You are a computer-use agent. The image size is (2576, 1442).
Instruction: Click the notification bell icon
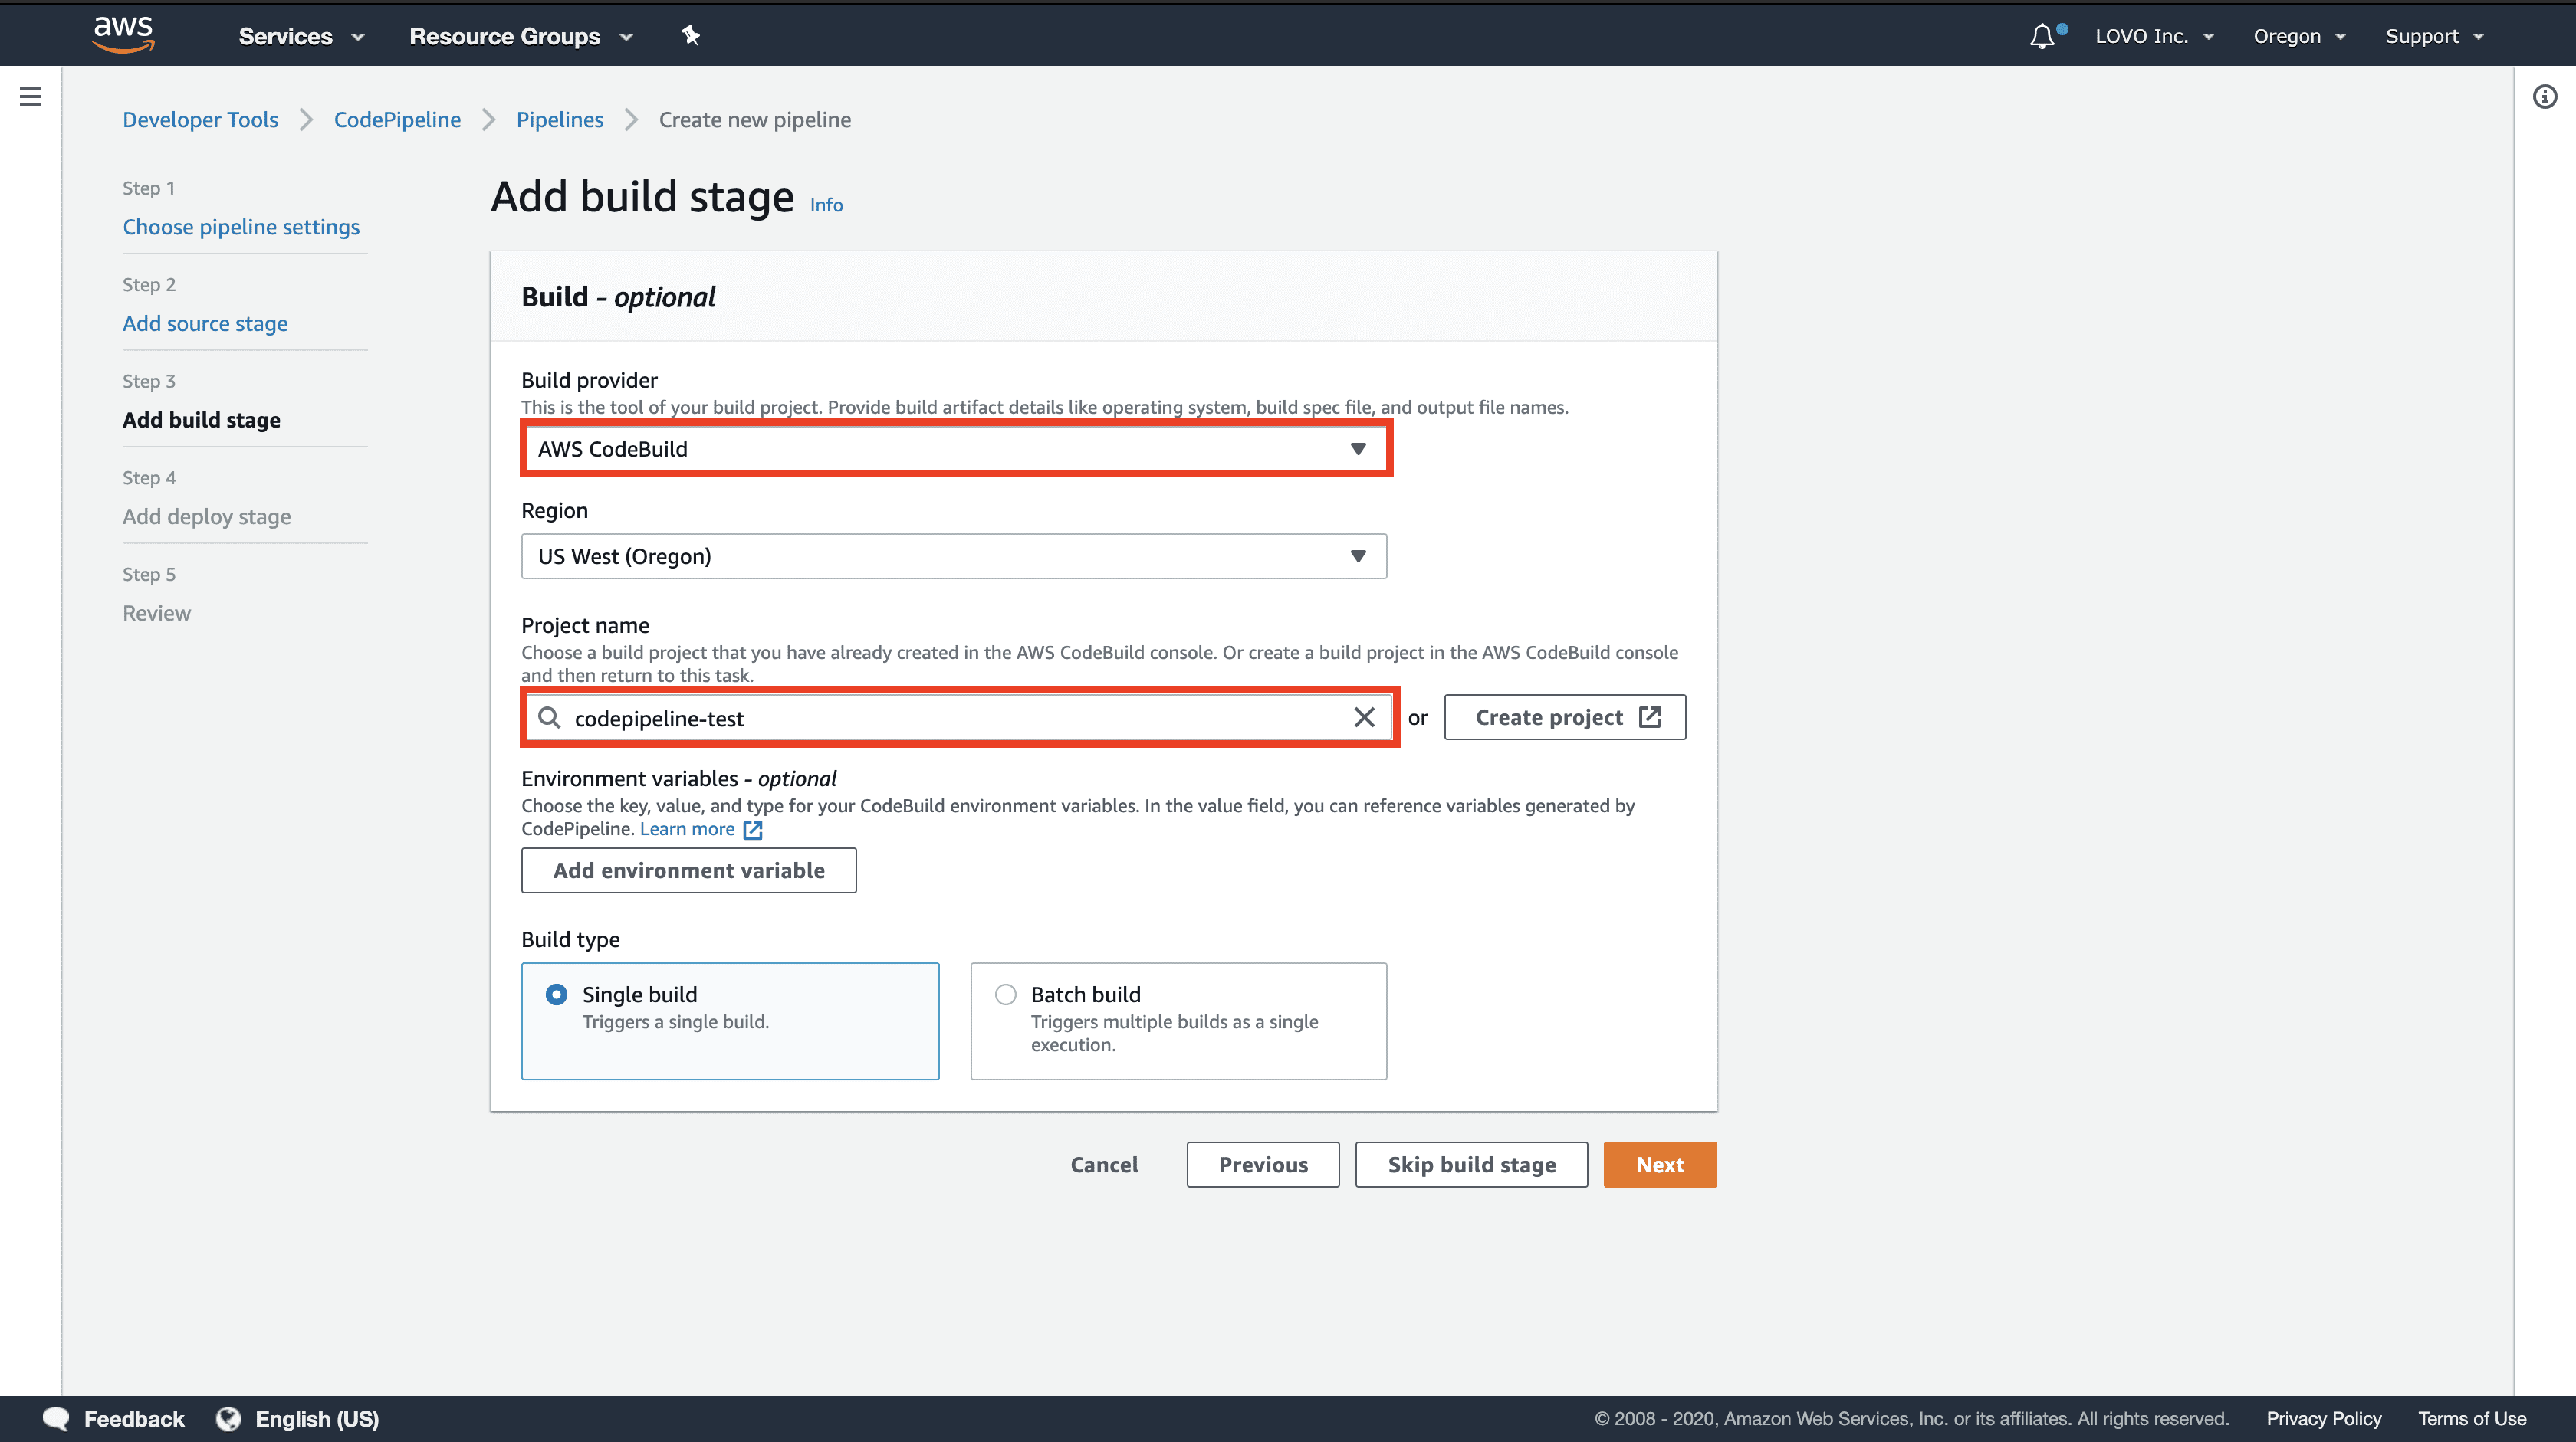2043,34
